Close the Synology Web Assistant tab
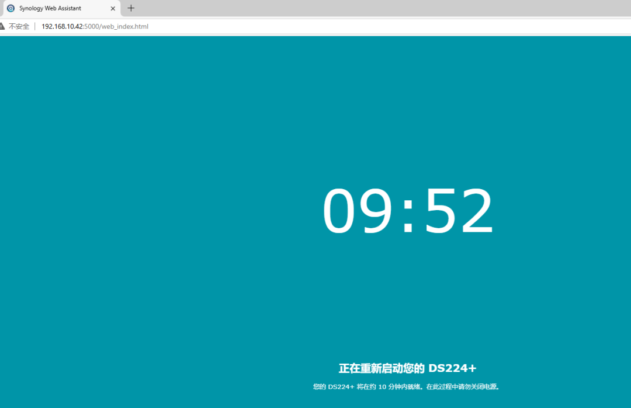Image resolution: width=631 pixels, height=408 pixels. click(113, 8)
